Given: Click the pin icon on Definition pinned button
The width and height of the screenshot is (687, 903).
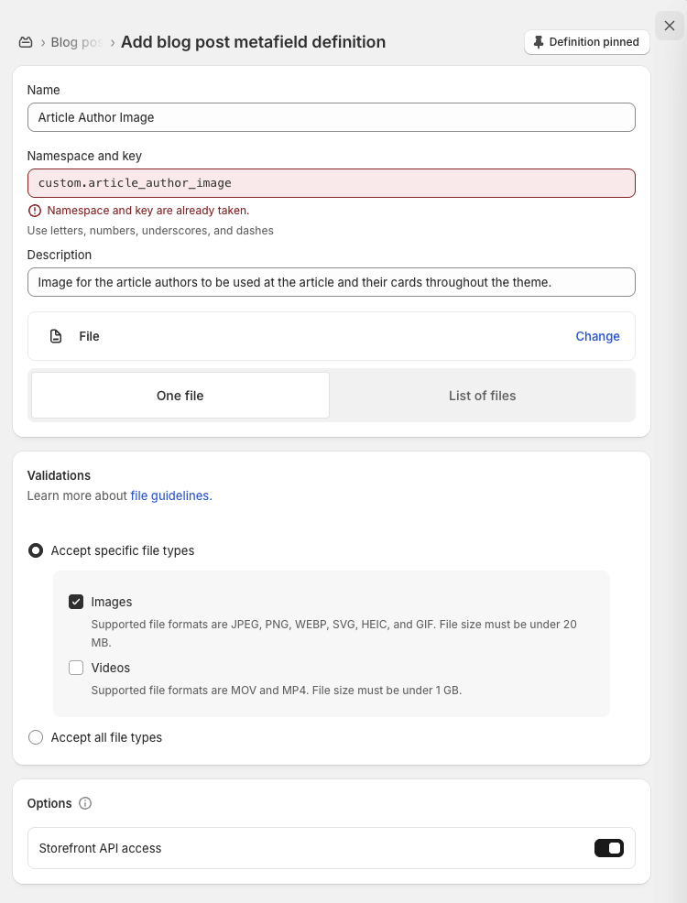Looking at the screenshot, I should 539,41.
